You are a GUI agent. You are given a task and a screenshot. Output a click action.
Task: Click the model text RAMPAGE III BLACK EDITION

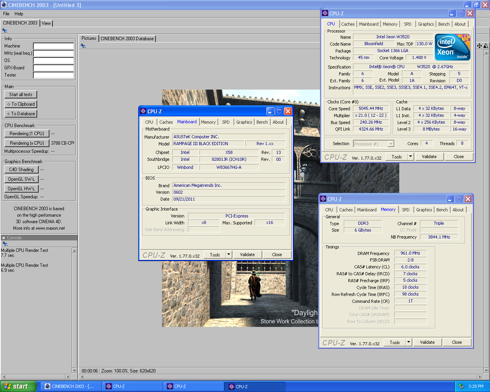pos(201,144)
